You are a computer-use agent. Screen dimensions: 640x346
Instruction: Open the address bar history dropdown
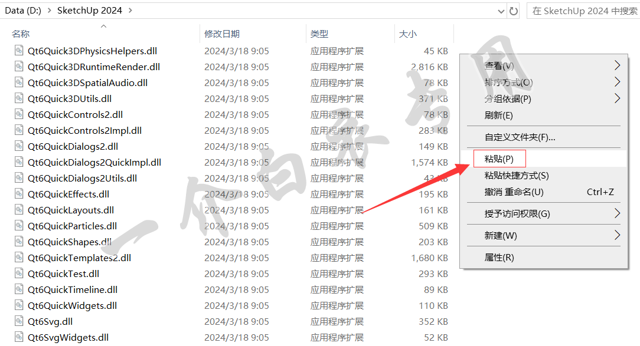501,11
